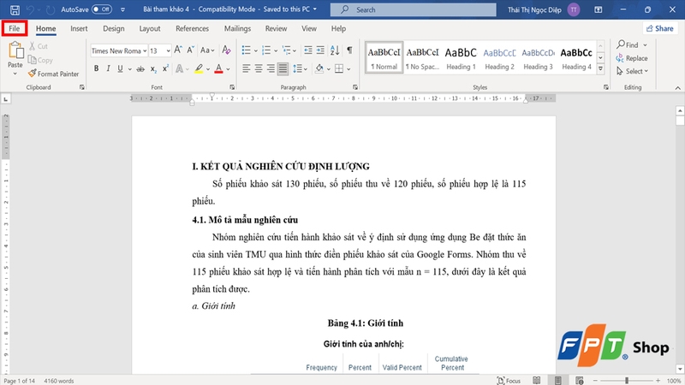Apply strikethrough formatting

click(140, 69)
